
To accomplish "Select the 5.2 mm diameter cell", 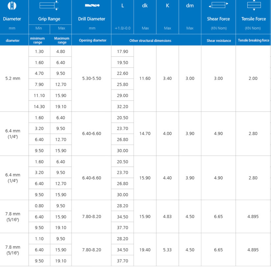I will coord(13,79).
